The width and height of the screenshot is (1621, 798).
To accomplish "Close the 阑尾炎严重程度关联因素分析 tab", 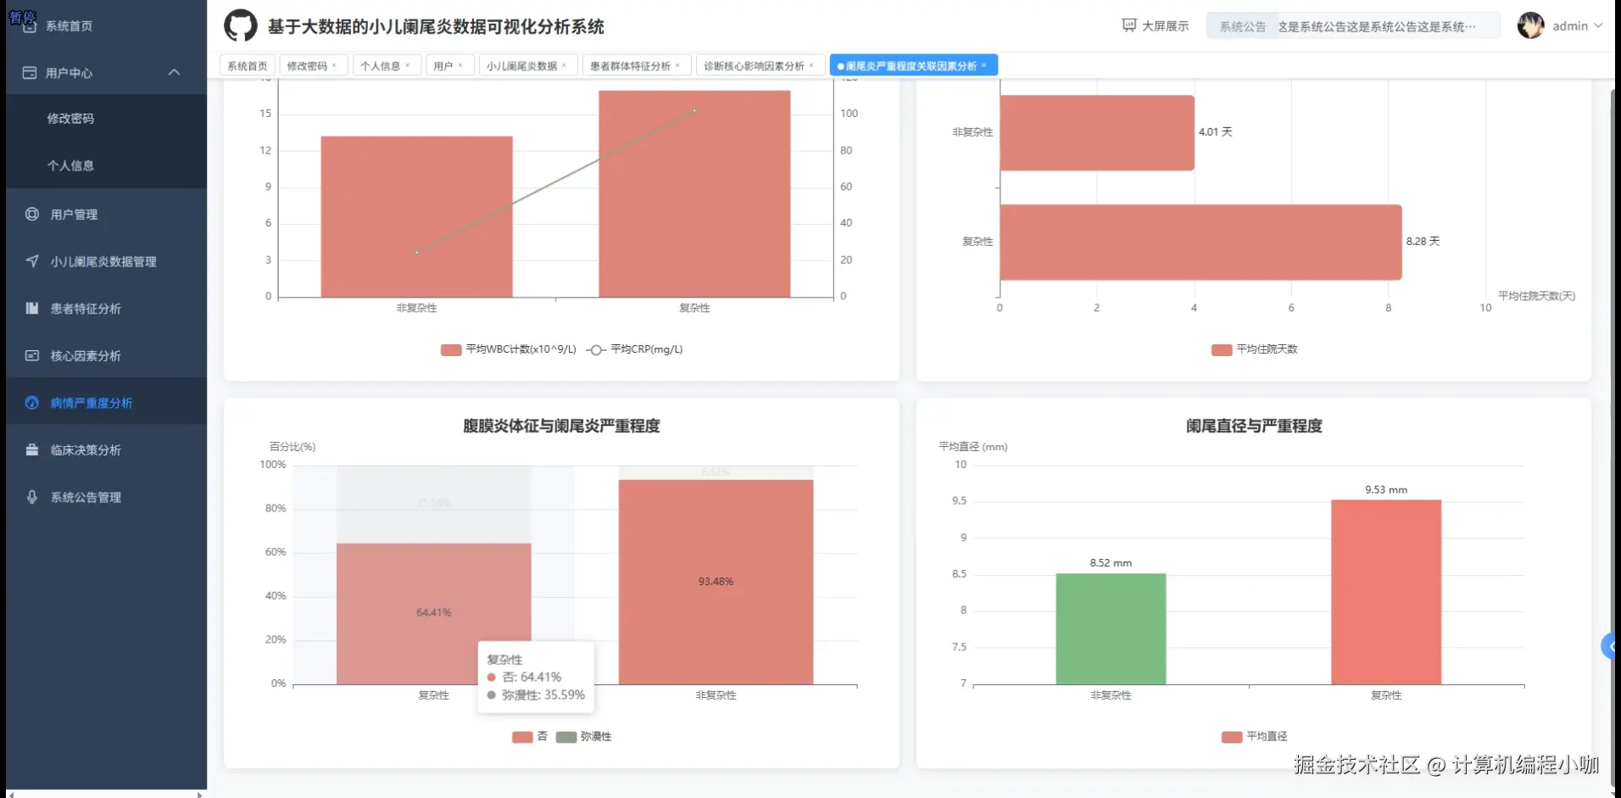I will pyautogui.click(x=983, y=65).
